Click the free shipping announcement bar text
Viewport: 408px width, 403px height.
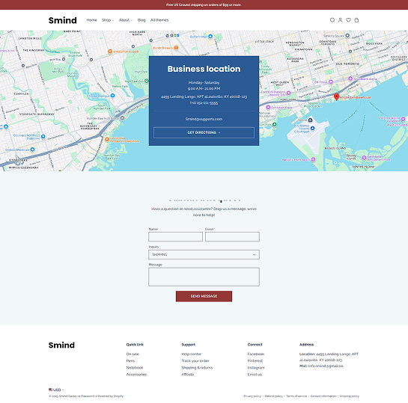point(204,4)
